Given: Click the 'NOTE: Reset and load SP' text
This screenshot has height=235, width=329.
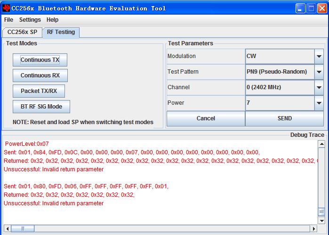Looking at the screenshot, I should (x=83, y=122).
